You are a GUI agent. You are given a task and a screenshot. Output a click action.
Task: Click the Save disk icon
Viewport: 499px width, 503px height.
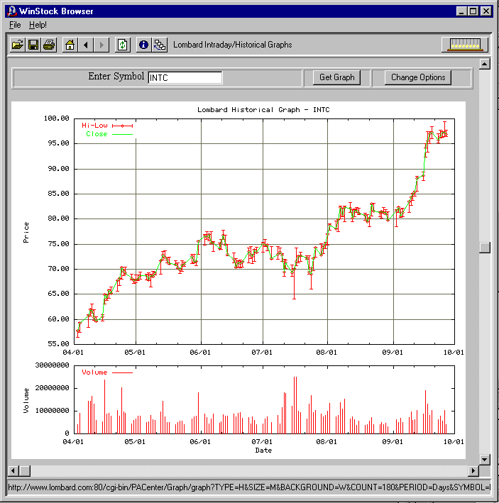pos(33,45)
